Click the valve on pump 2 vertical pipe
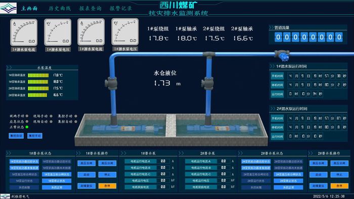The image size is (354, 199). click(207, 83)
